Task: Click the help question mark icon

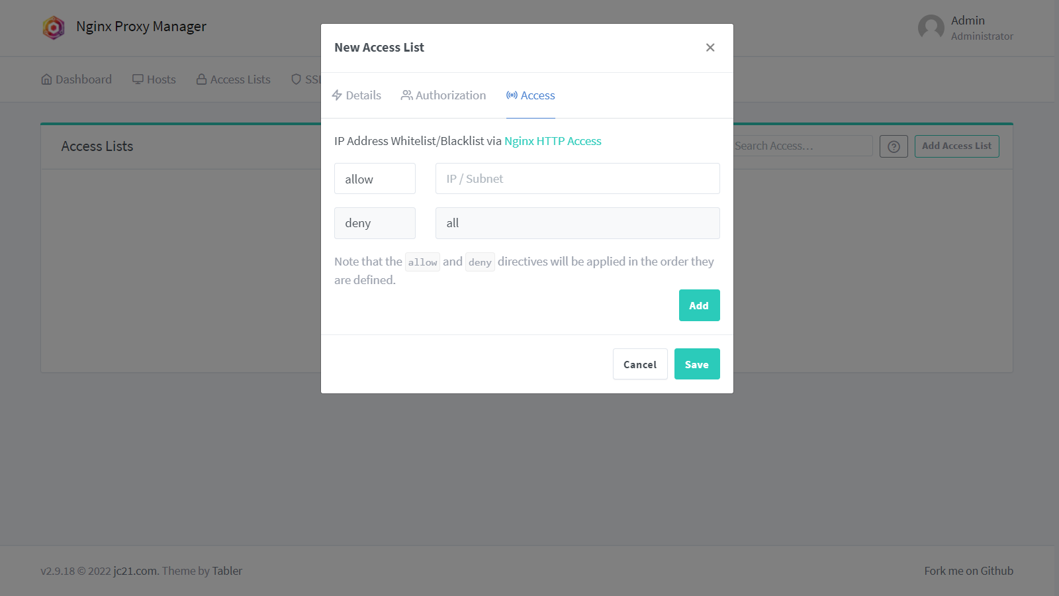Action: point(894,146)
